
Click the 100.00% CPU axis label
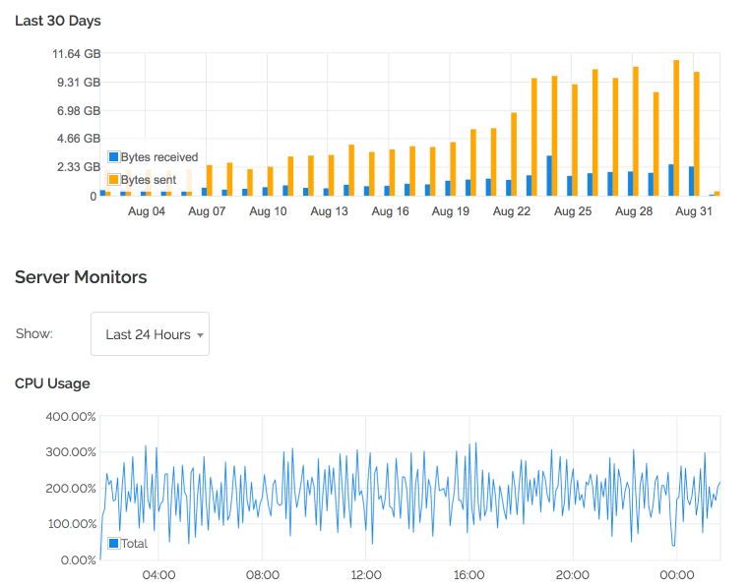(x=72, y=524)
